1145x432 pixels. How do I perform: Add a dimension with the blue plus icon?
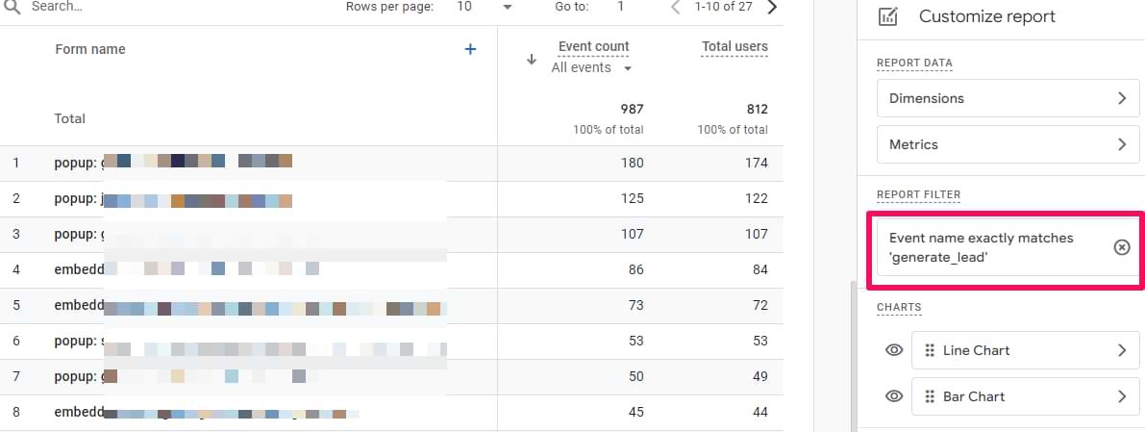coord(470,49)
